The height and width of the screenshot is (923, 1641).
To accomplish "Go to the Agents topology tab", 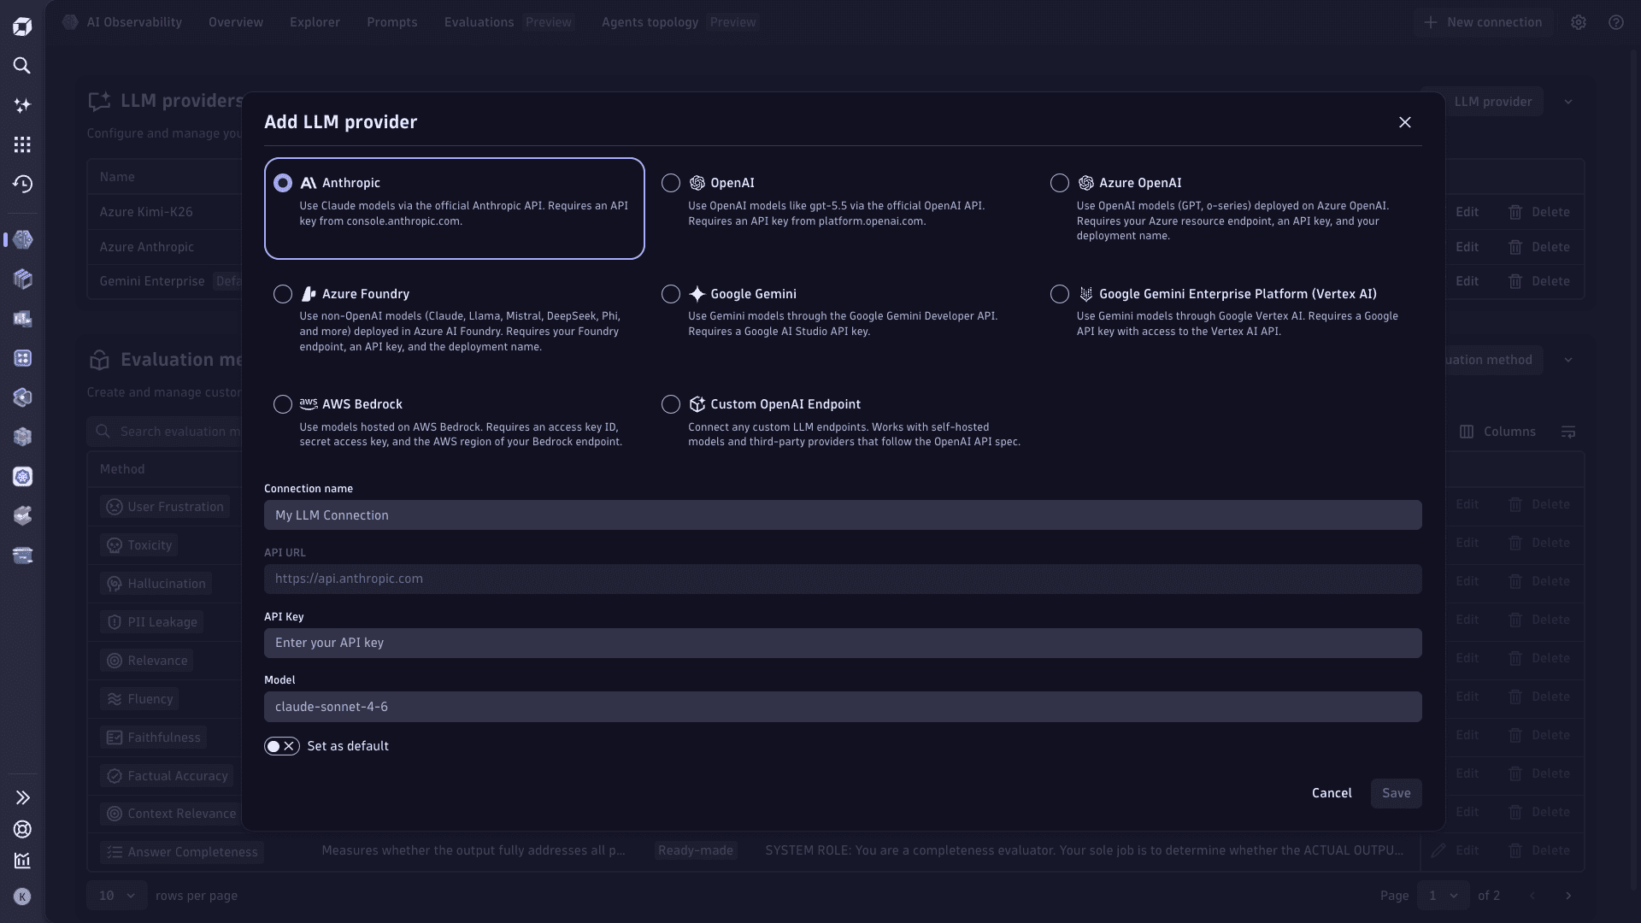I will coord(650,22).
